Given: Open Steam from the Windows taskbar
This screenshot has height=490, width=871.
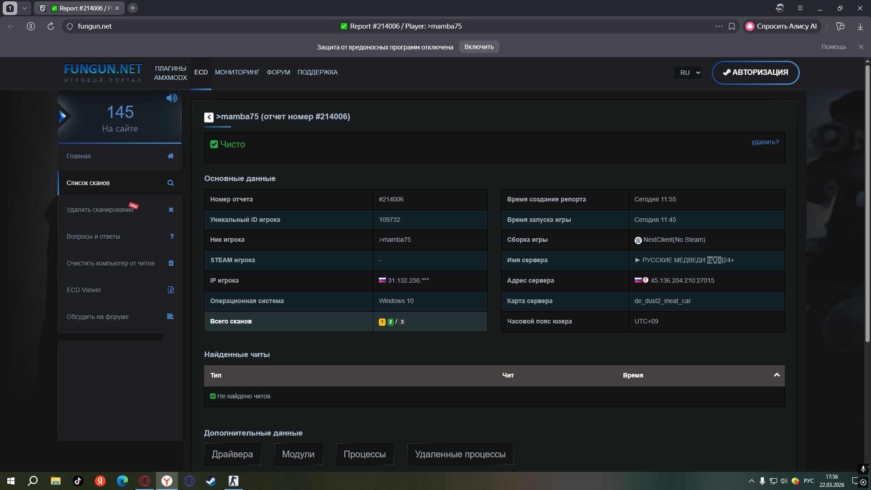Looking at the screenshot, I should 211,481.
